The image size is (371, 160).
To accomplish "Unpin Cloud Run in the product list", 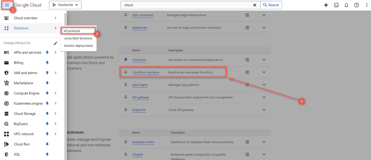I will click(x=125, y=60).
